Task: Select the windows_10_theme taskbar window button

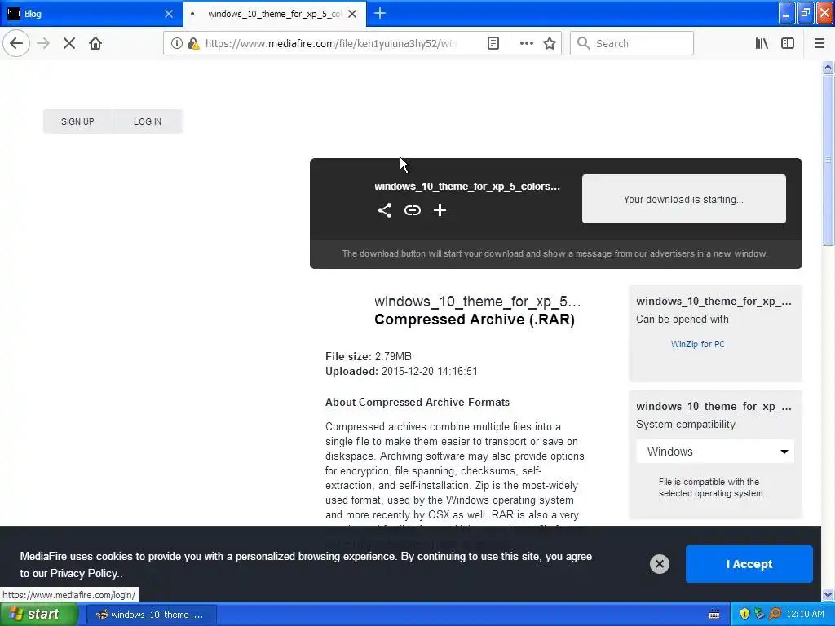Action: tap(151, 615)
